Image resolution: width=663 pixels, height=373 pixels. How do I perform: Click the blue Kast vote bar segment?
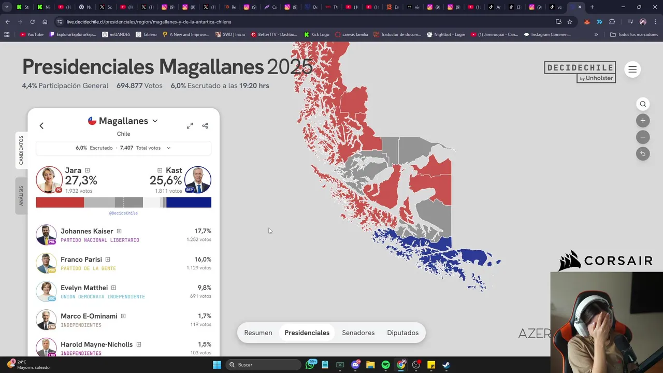189,203
